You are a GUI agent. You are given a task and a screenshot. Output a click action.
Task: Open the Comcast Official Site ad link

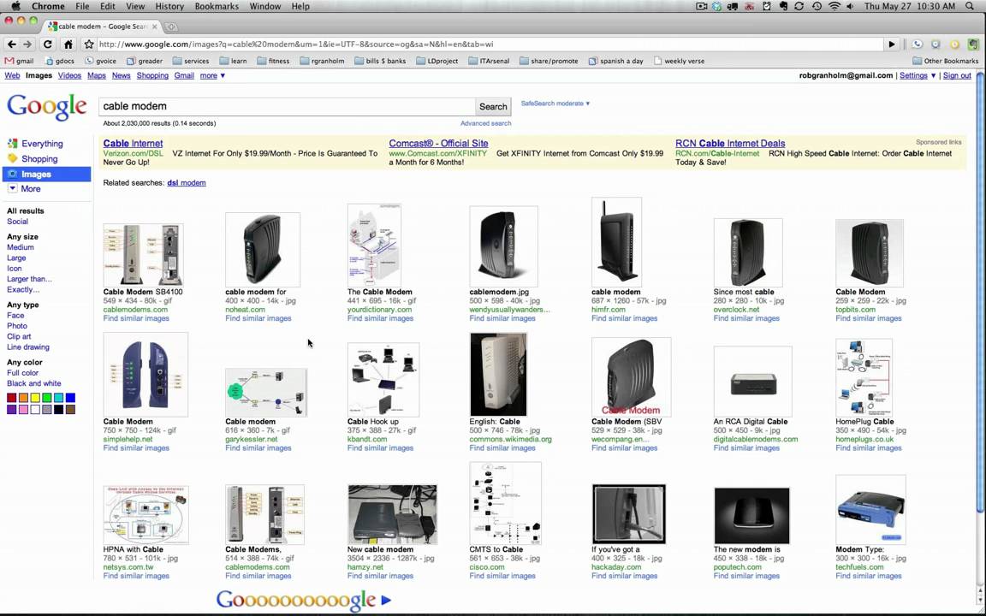pyautogui.click(x=438, y=144)
